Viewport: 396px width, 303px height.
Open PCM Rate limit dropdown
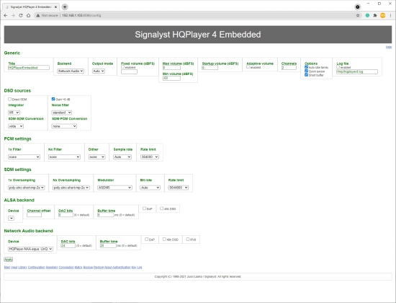tap(150, 157)
